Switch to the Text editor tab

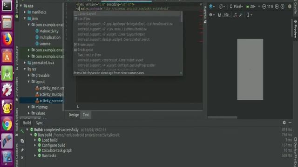click(x=86, y=115)
